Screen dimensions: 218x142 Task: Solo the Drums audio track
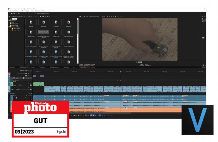29,96
